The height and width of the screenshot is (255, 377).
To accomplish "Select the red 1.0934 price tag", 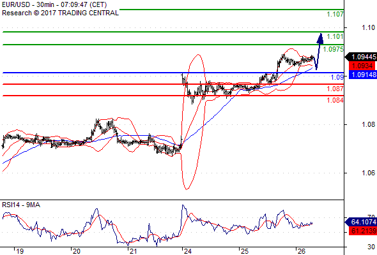I will tap(362, 66).
